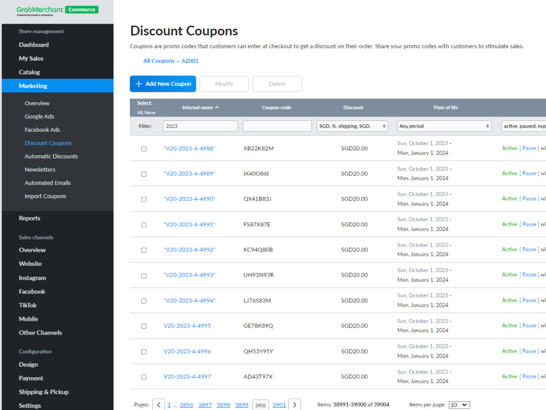Tick checkbox for coupon V20-2023-4-4995
Viewport: 546px width, 410px height.
point(144,326)
